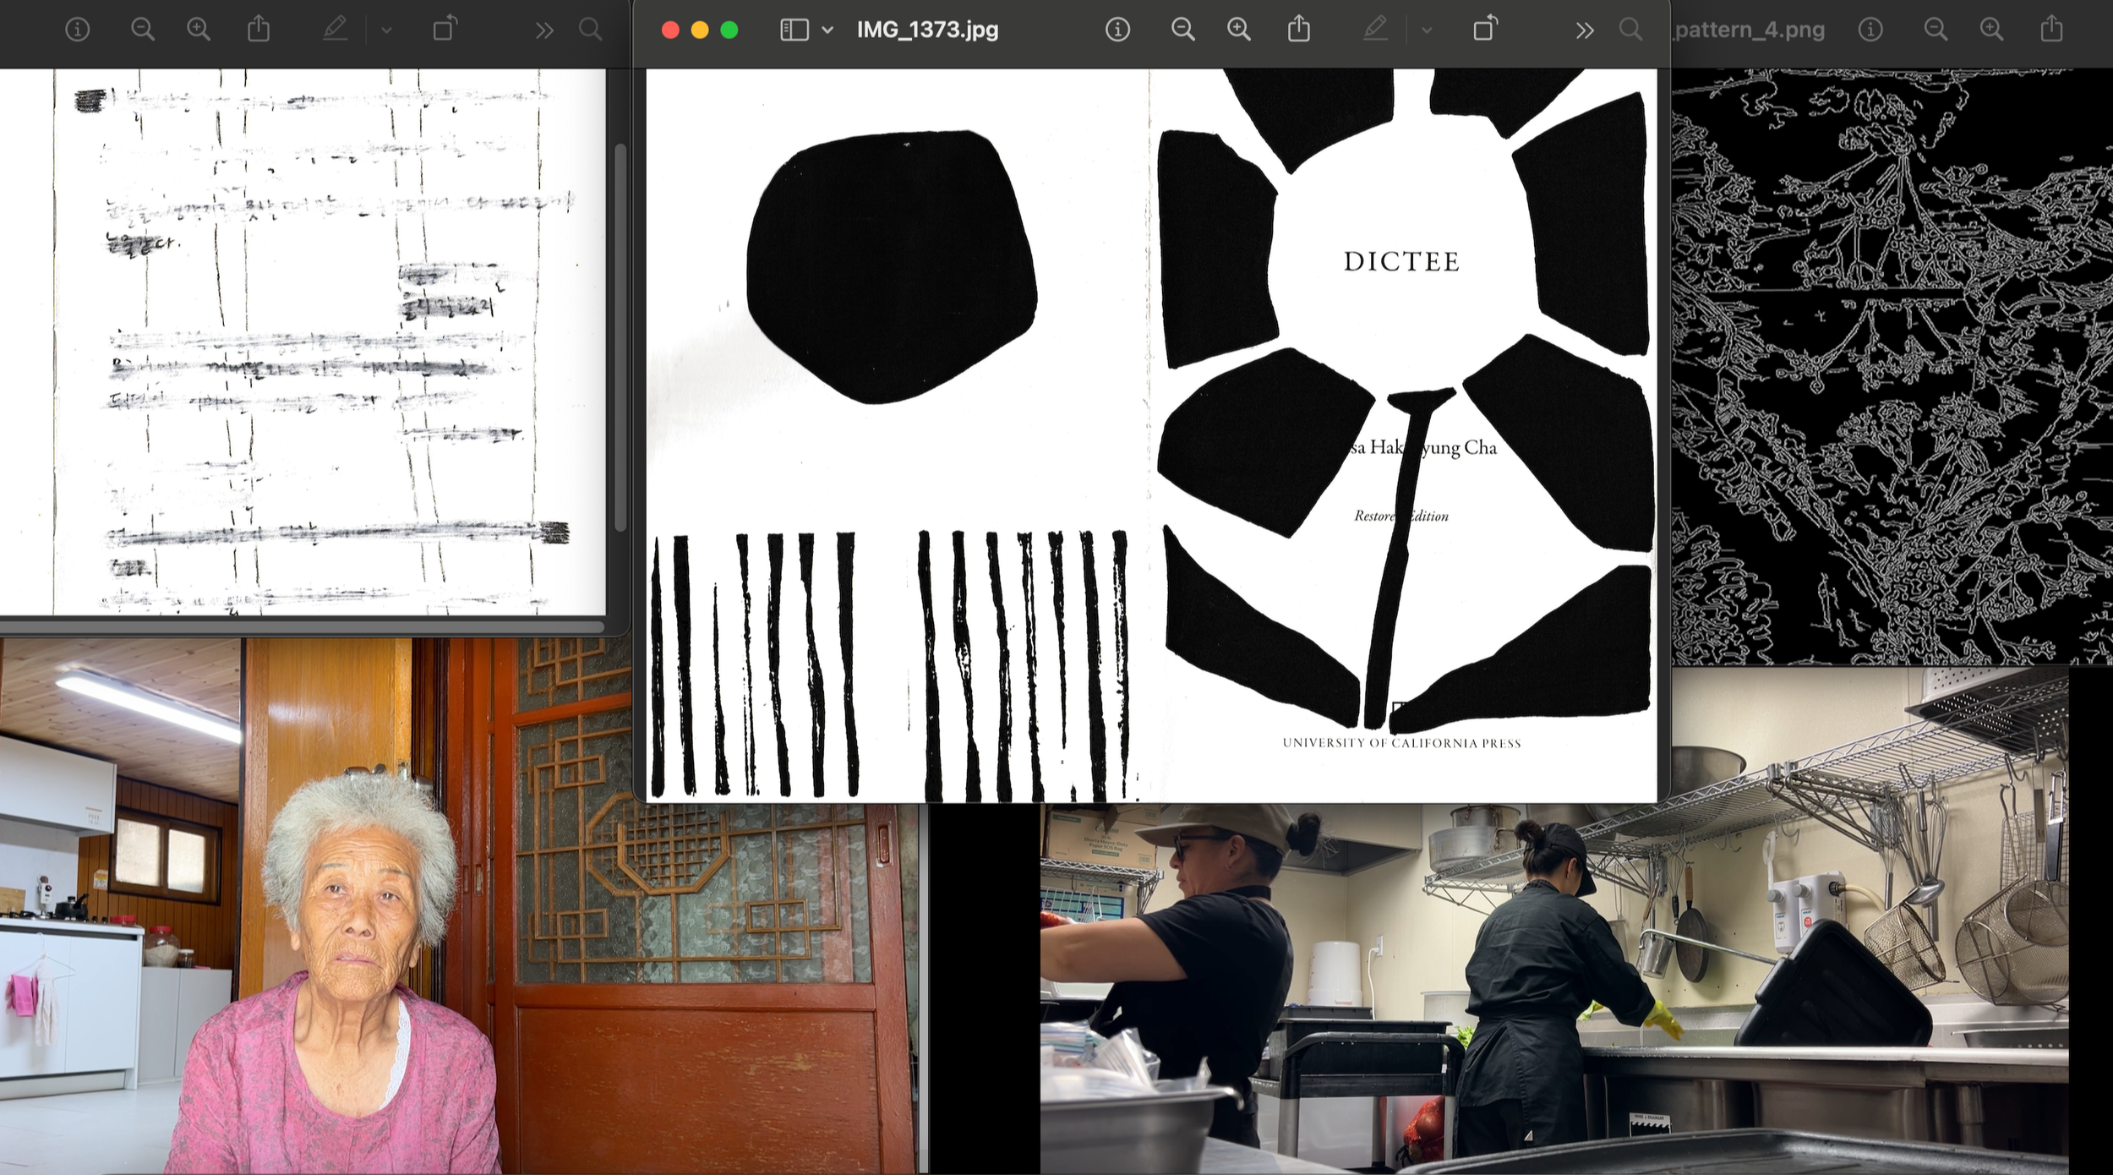Toggle markup pencil in left Preview window
This screenshot has height=1175, width=2113.
coord(335,30)
